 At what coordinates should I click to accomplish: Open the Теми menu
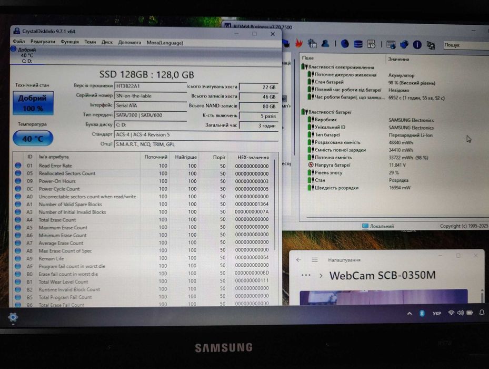coord(90,42)
